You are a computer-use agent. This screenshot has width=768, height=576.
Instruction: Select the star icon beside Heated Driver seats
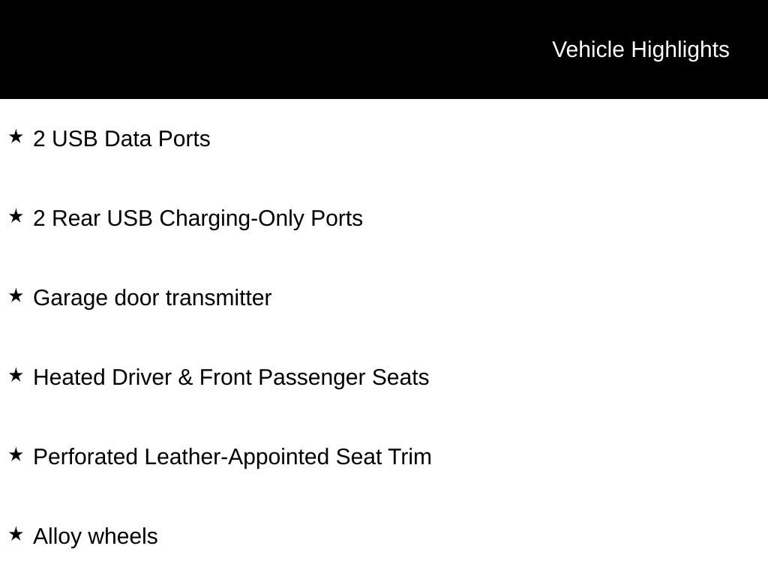click(x=16, y=375)
